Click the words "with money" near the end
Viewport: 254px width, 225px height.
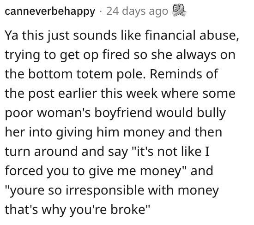[x=183, y=190]
